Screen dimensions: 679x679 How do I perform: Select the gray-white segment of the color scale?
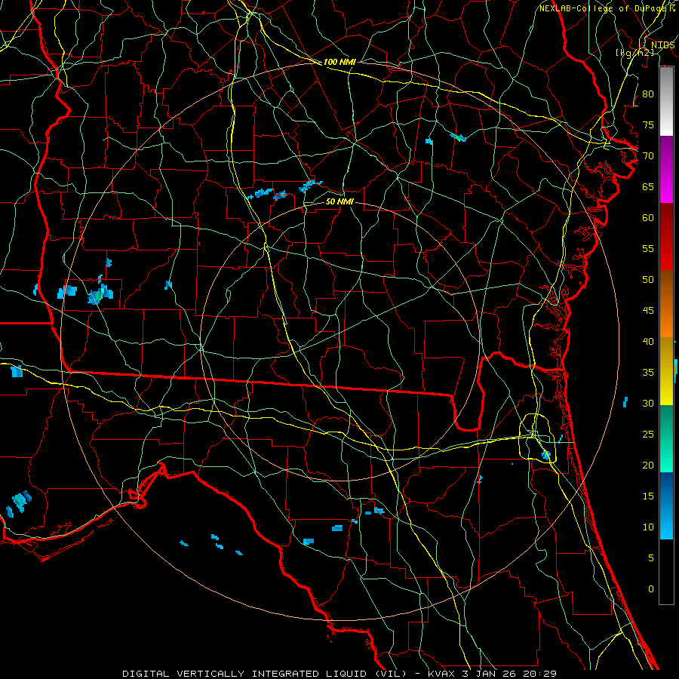point(666,101)
